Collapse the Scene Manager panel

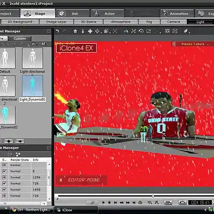point(49,148)
